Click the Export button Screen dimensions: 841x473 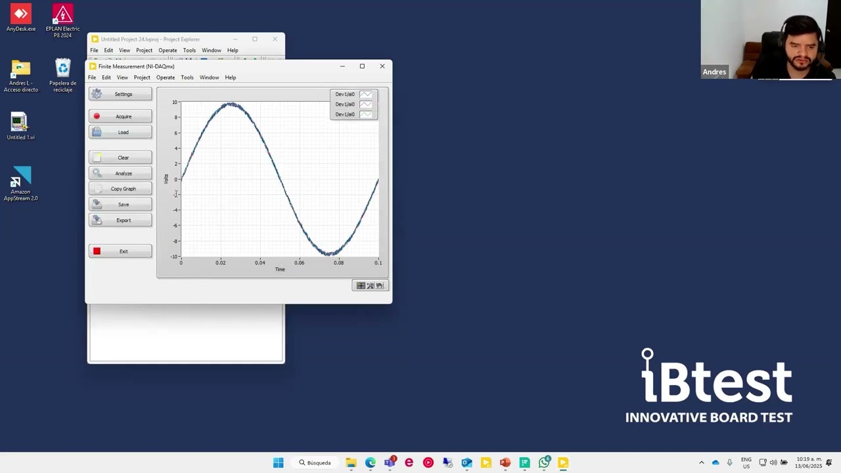point(120,220)
